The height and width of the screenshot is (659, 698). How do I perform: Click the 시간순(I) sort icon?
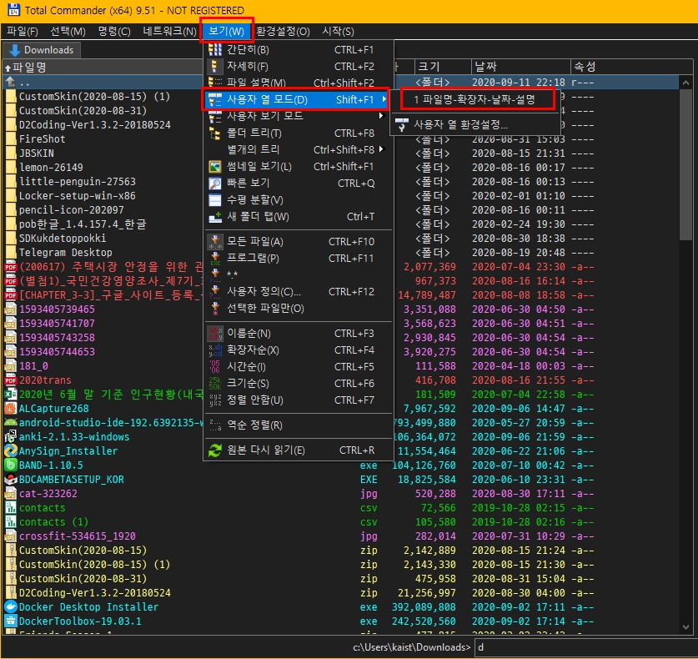click(x=215, y=367)
